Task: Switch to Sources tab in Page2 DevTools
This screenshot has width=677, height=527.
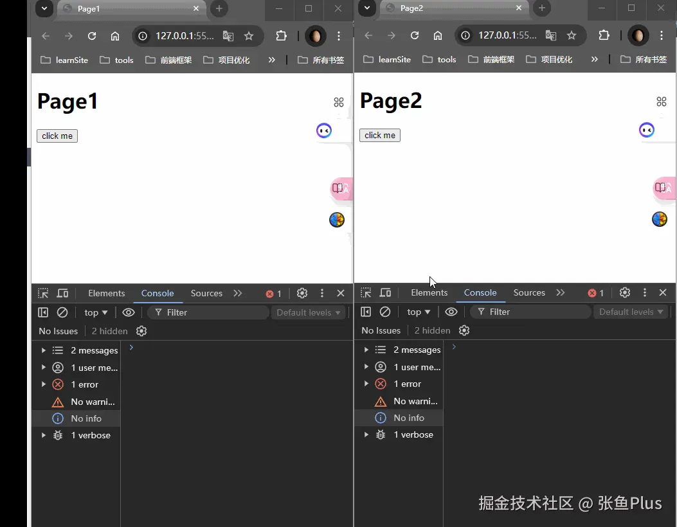Action: [529, 292]
